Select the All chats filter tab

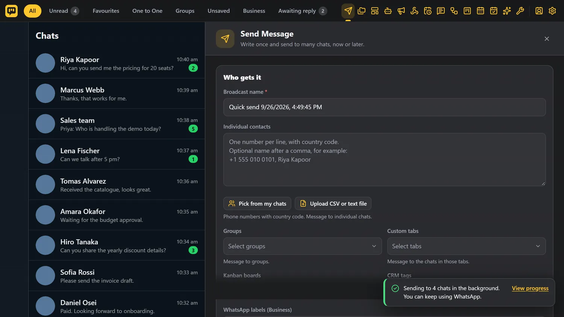[33, 11]
